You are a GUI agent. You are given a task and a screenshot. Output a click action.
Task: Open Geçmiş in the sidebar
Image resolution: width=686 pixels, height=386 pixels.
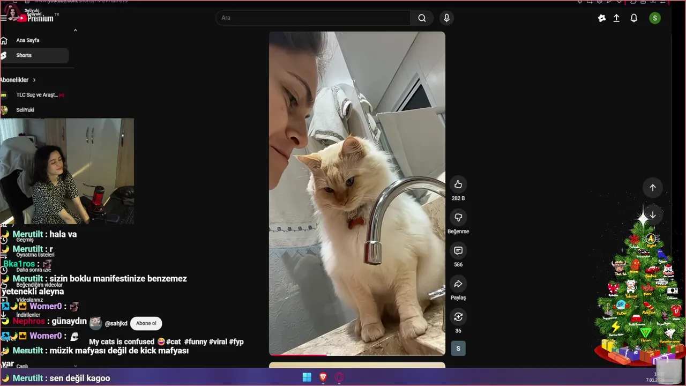point(25,240)
